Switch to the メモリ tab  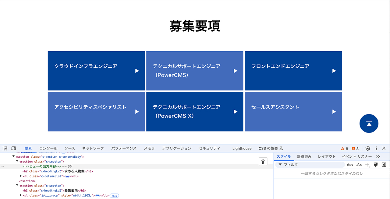(x=149, y=148)
